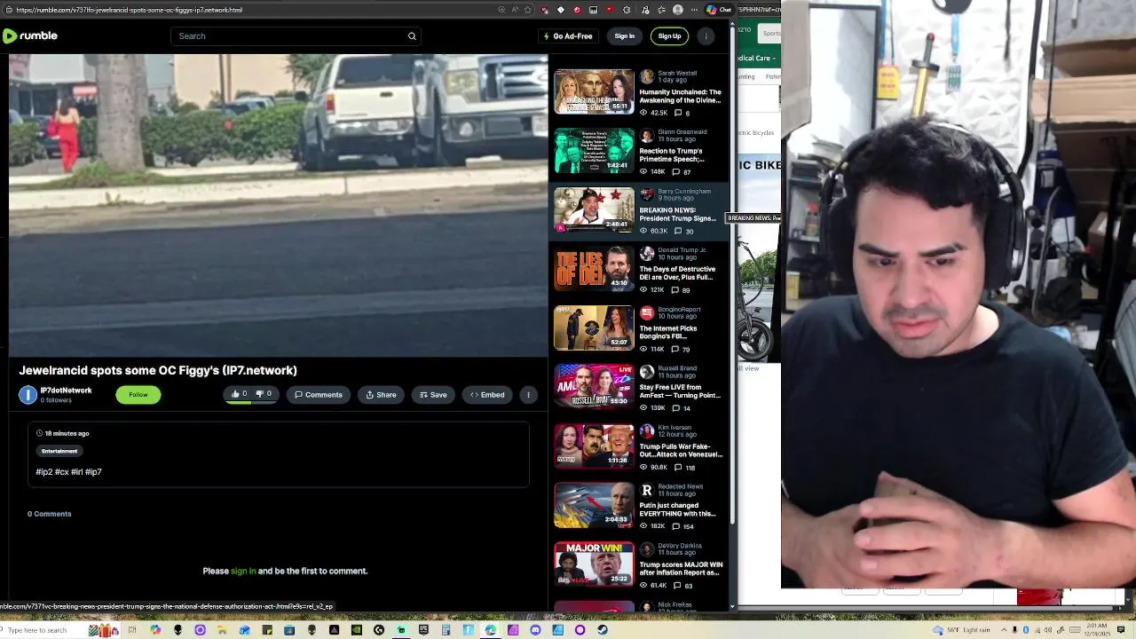The width and height of the screenshot is (1136, 639).
Task: Click video title 'Jewelrancid spots some OC Figgy's'
Action: (x=158, y=370)
